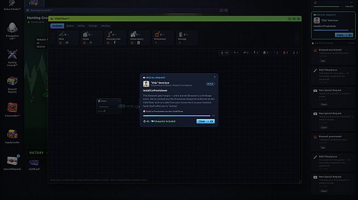
Task: Click the Yield Floor window title bar
Action: coord(175,19)
